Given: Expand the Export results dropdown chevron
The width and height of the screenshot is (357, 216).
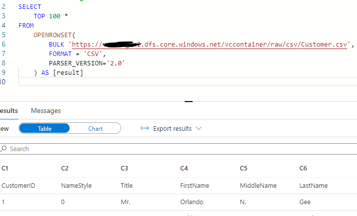Looking at the screenshot, I should click(x=199, y=128).
